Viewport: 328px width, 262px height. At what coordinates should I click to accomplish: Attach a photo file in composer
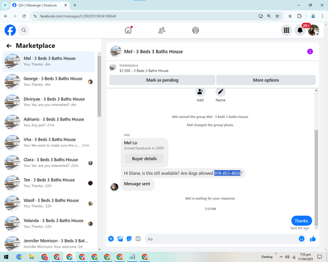[x=120, y=238]
